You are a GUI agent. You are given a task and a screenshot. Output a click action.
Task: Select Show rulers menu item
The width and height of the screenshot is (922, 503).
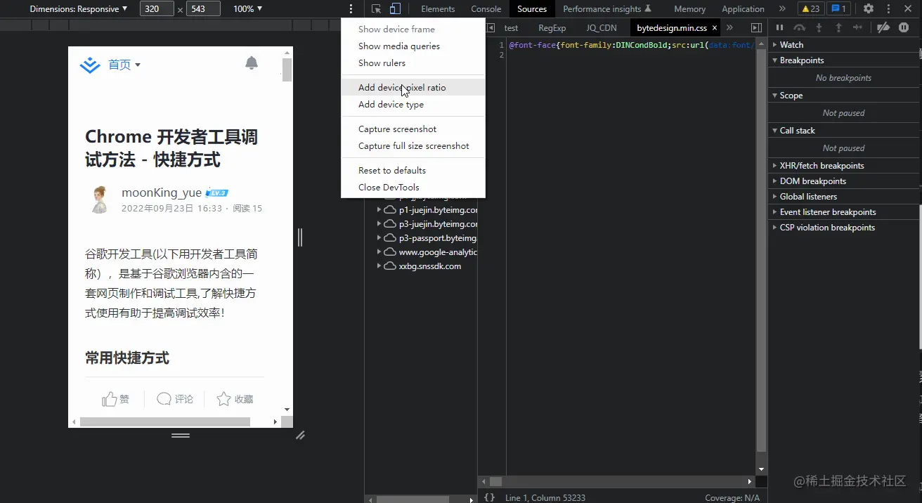(413, 63)
